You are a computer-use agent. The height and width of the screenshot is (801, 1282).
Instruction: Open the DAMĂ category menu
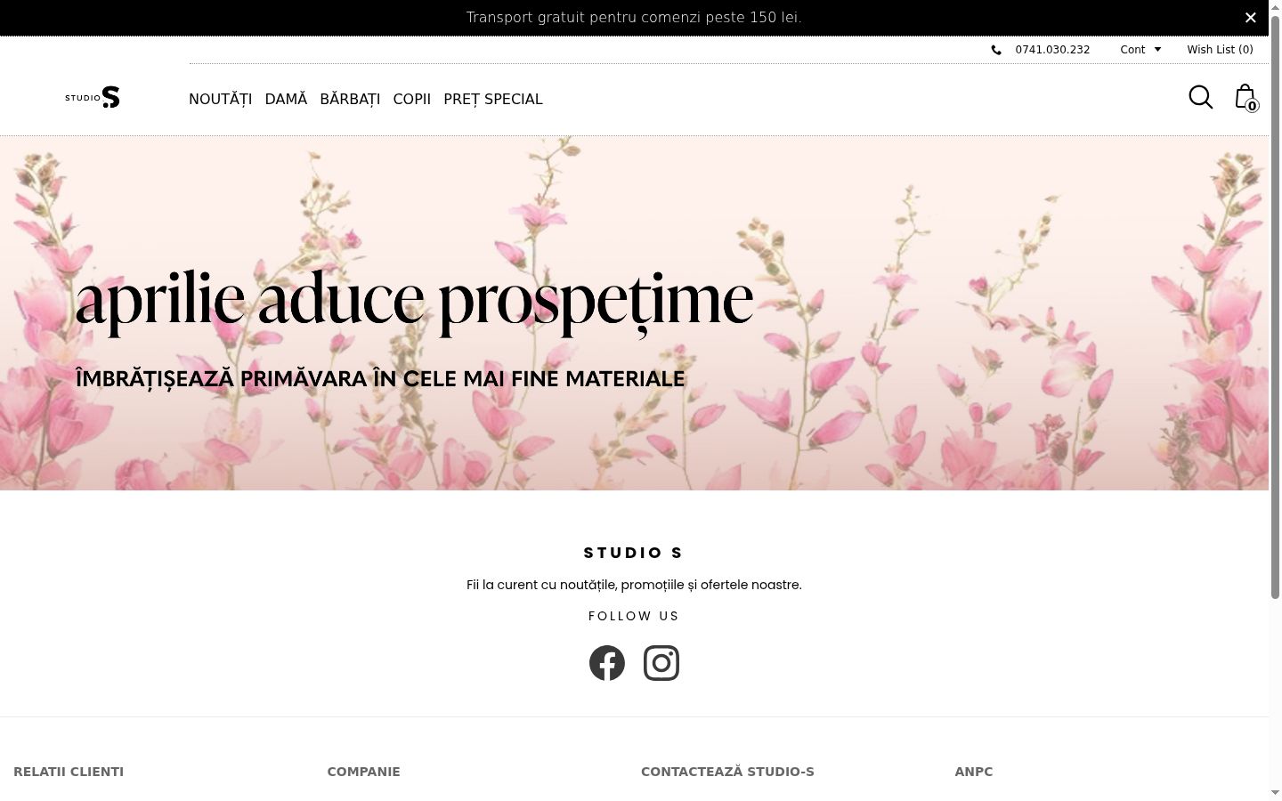(286, 99)
